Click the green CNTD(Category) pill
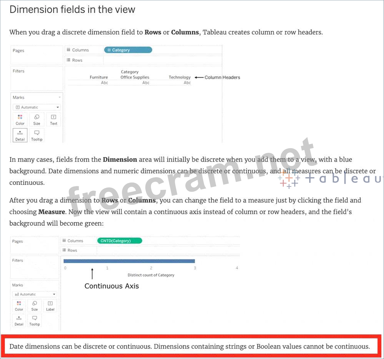Screen dimensions: 384x359 (119, 241)
